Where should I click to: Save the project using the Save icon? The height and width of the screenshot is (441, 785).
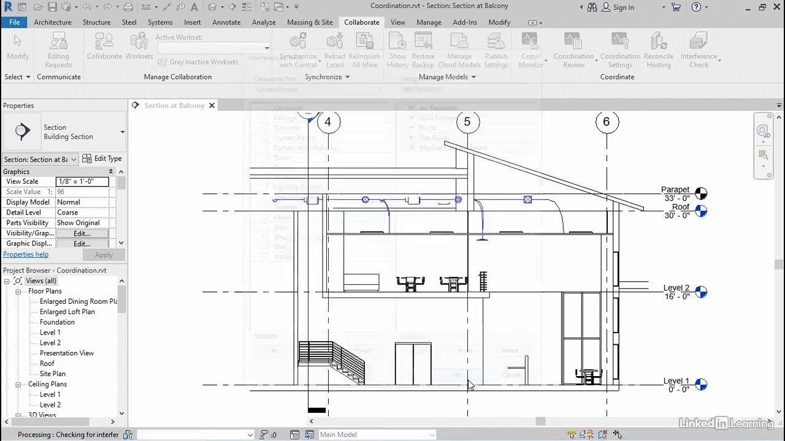[x=52, y=7]
